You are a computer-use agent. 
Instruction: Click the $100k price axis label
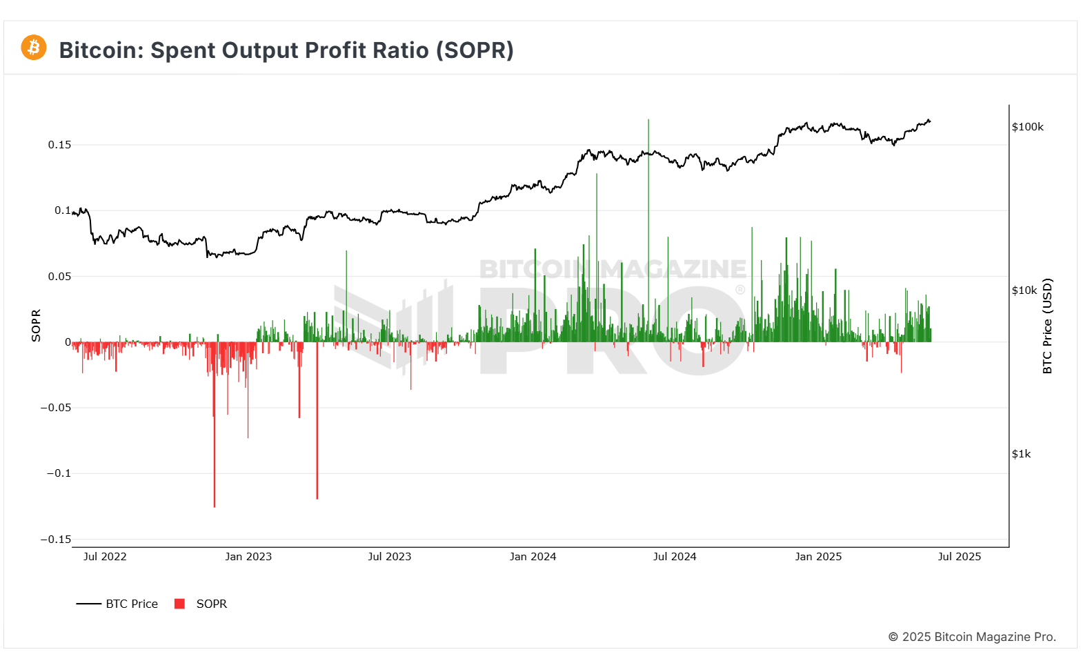click(x=1027, y=127)
